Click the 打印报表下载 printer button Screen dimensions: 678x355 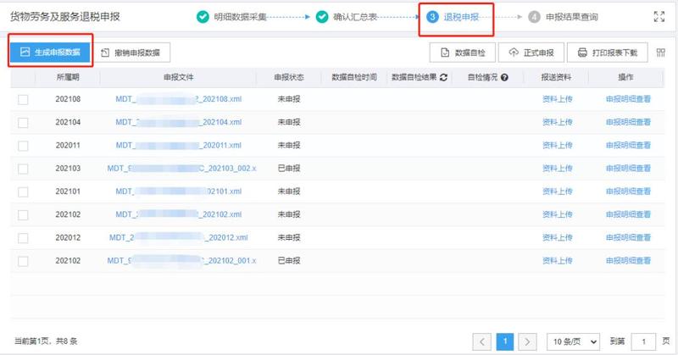(x=607, y=53)
